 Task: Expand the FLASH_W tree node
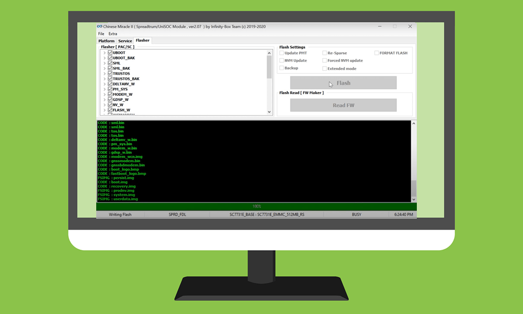pyautogui.click(x=105, y=110)
